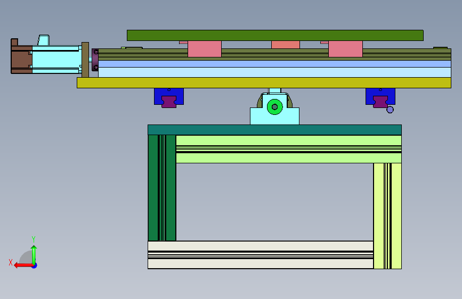Image resolution: width=462 pixels, height=299 pixels.
Task: Select the purple rail in the left guide block
Action: [169, 102]
